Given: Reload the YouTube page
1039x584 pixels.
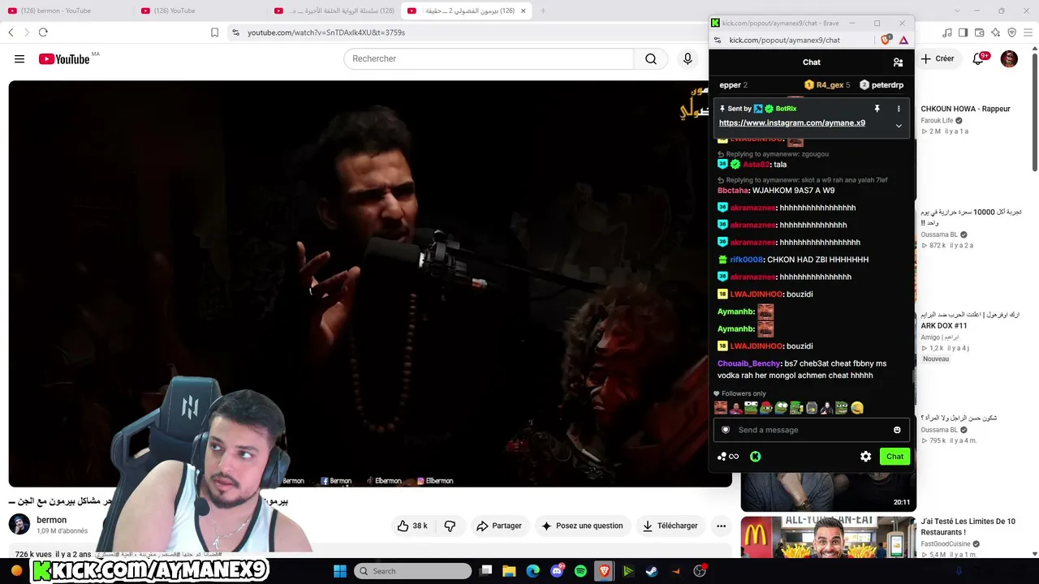Looking at the screenshot, I should click(x=43, y=32).
